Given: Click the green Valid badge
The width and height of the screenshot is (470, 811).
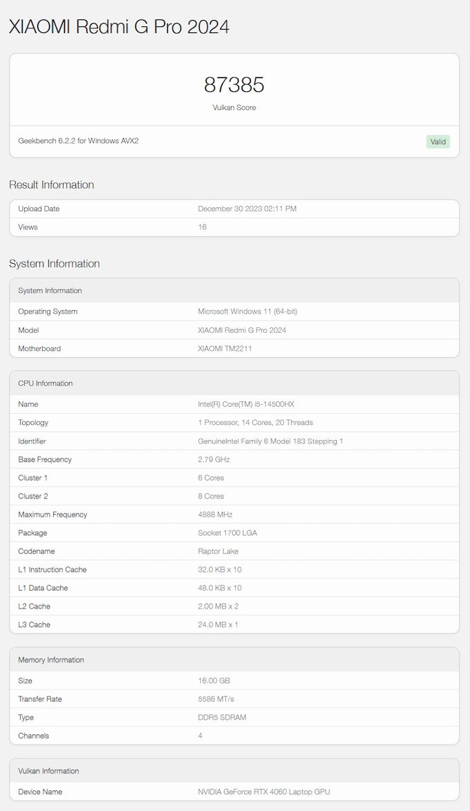Looking at the screenshot, I should pos(438,142).
